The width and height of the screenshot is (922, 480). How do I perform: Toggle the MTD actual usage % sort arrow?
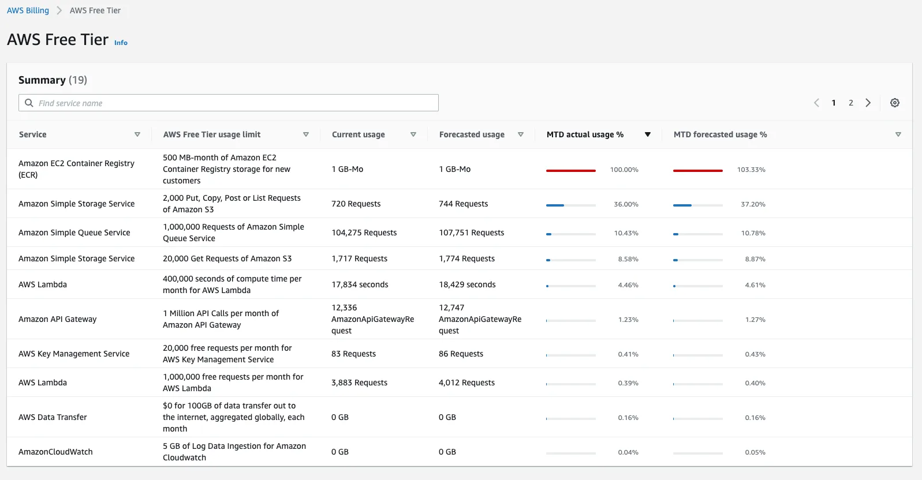tap(648, 134)
